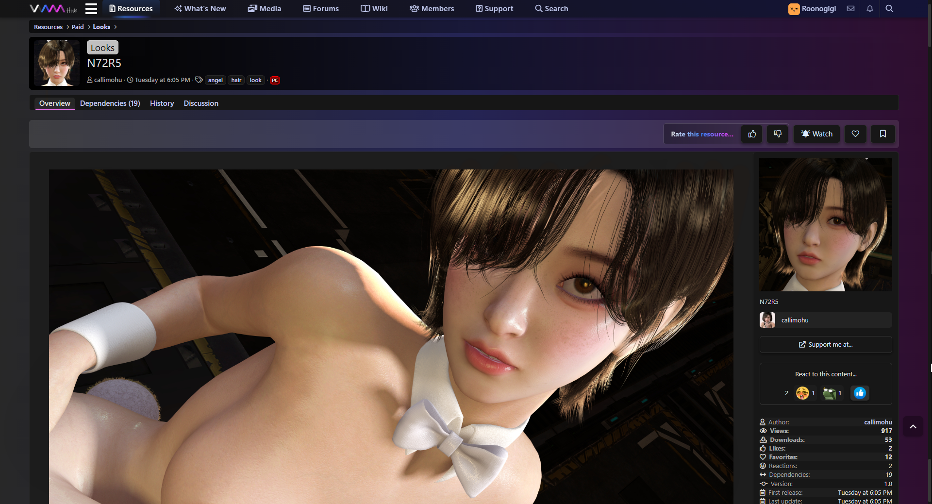Click the Rate this resource... label

pos(702,134)
